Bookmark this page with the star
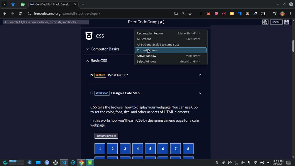The width and height of the screenshot is (295, 166). tap(190, 14)
